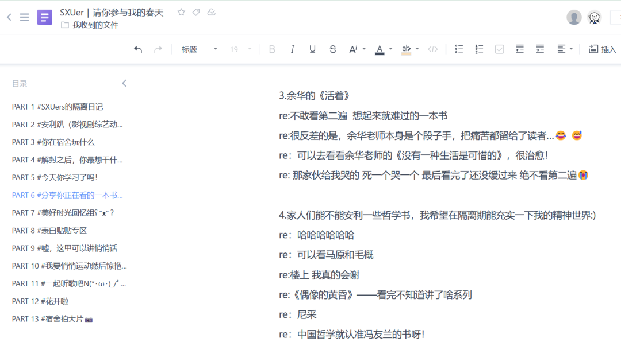Click the tag icon beside title
Viewport: 621px width, 346px height.
[196, 12]
